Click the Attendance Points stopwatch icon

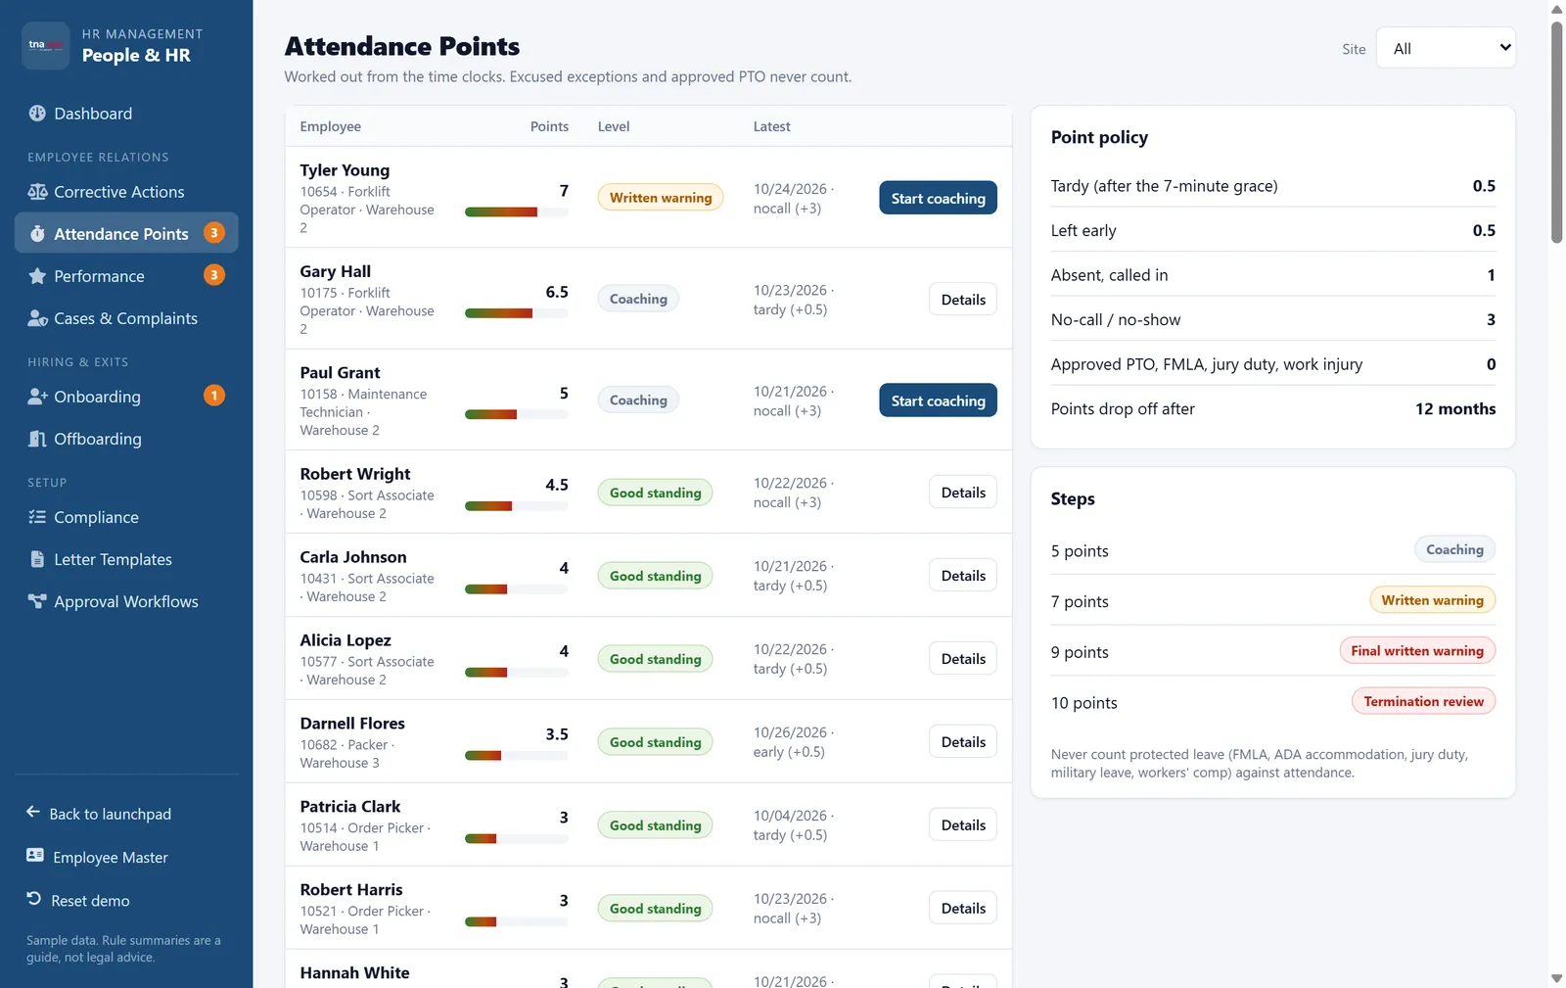point(37,234)
